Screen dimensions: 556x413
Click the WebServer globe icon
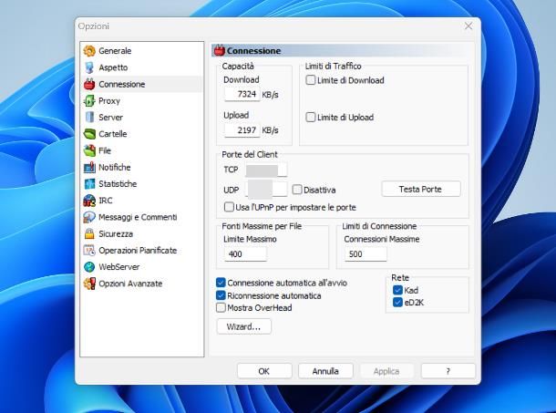(x=89, y=267)
